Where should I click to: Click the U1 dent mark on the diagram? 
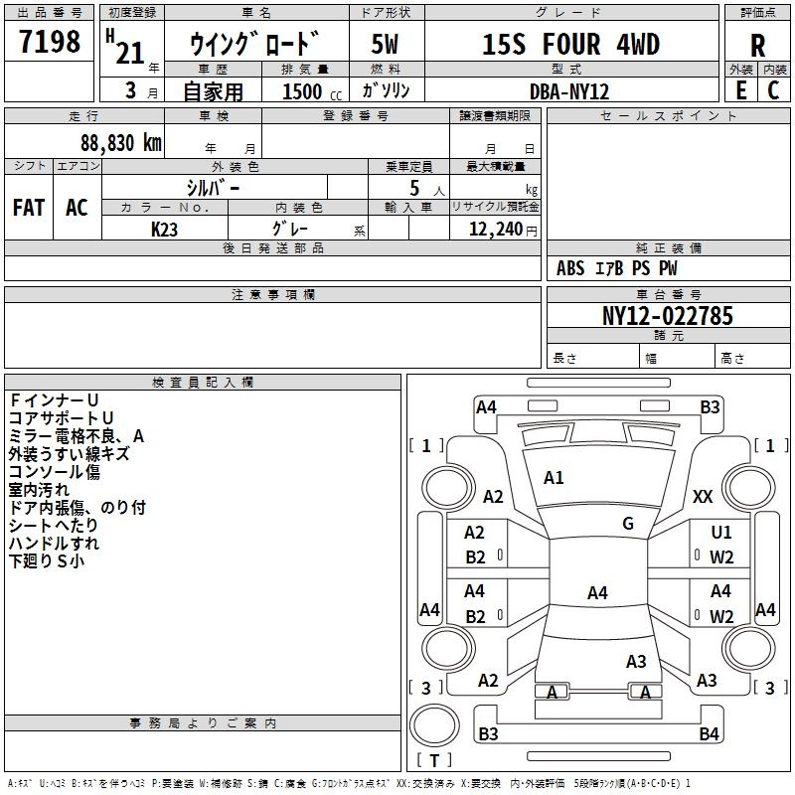pyautogui.click(x=721, y=533)
